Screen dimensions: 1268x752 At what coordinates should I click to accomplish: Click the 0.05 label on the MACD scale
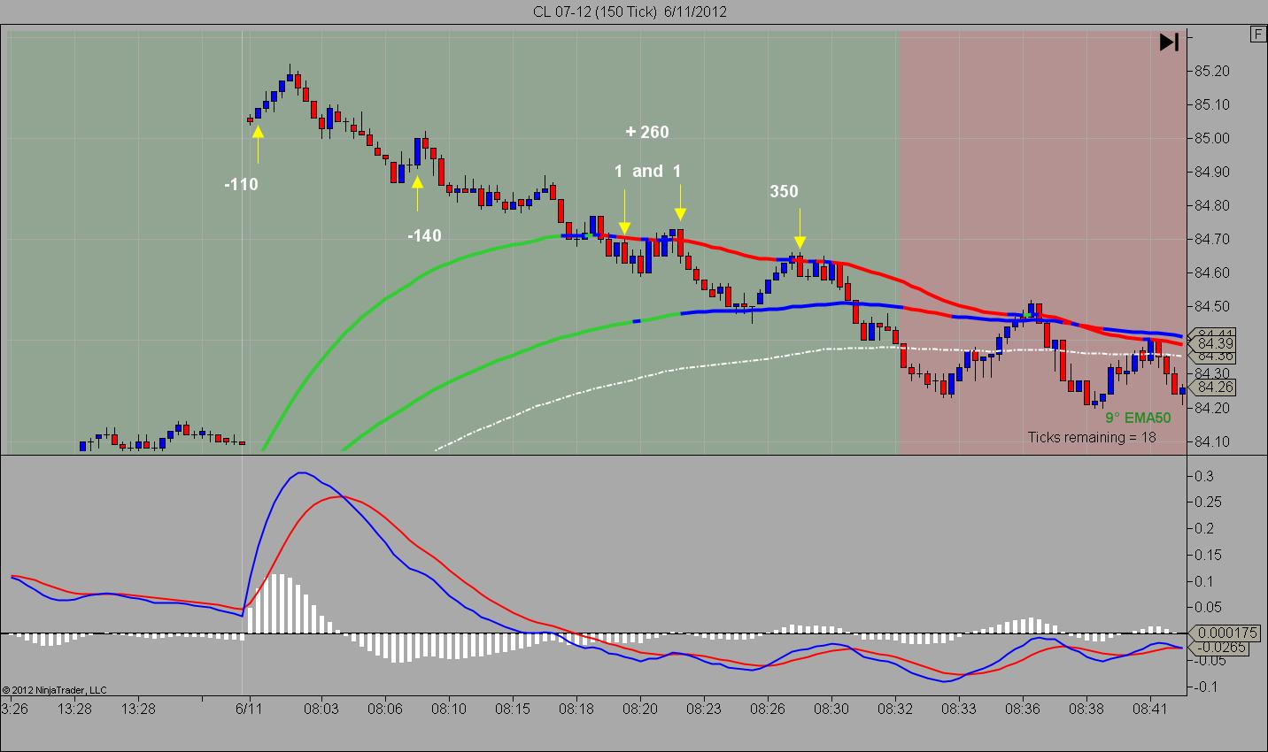click(x=1208, y=608)
